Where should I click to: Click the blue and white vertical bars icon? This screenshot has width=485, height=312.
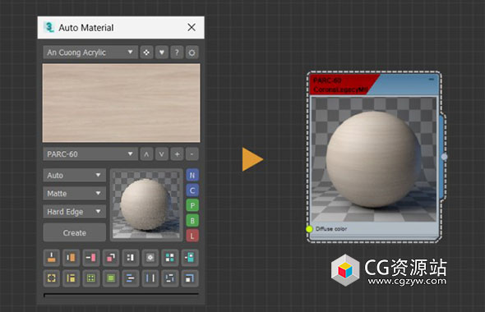(150, 278)
